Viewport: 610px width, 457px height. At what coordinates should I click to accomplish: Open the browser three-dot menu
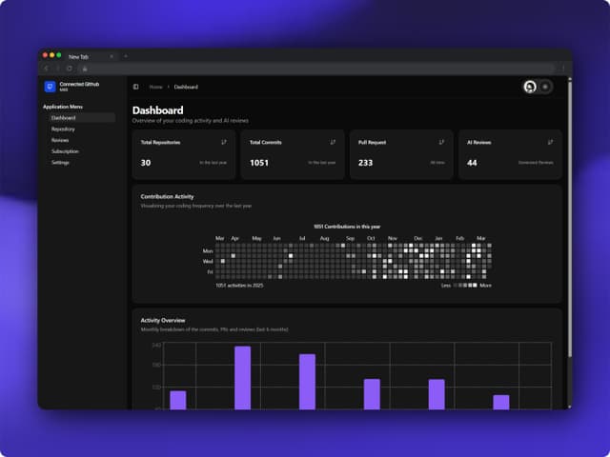tap(563, 69)
